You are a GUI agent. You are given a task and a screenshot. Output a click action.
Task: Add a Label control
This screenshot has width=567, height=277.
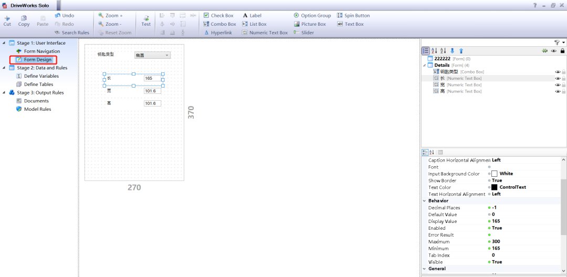251,16
